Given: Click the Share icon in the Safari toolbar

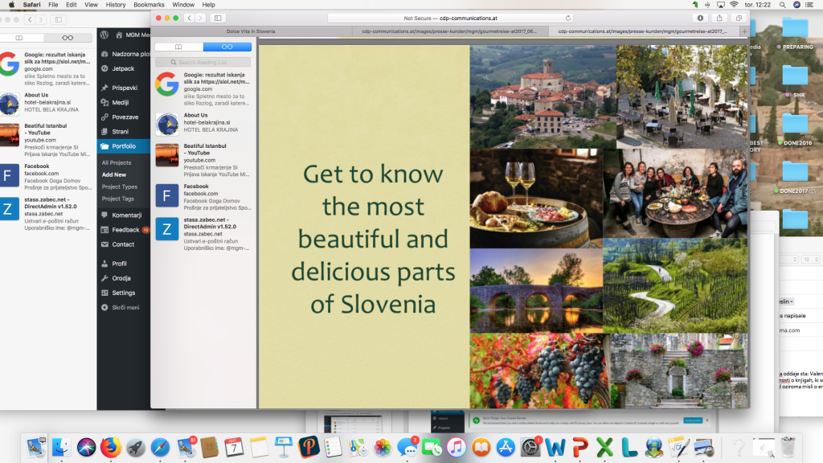Looking at the screenshot, I should 719,18.
